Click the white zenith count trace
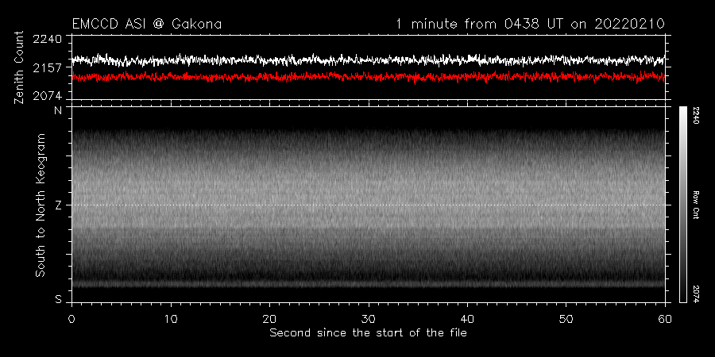This screenshot has height=357, width=715. 369,59
